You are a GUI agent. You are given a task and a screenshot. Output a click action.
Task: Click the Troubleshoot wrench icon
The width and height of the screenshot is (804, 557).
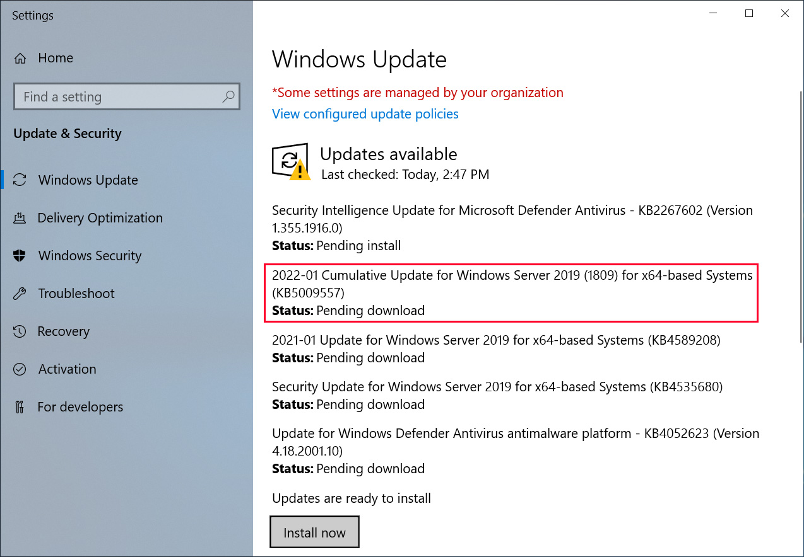pos(20,293)
